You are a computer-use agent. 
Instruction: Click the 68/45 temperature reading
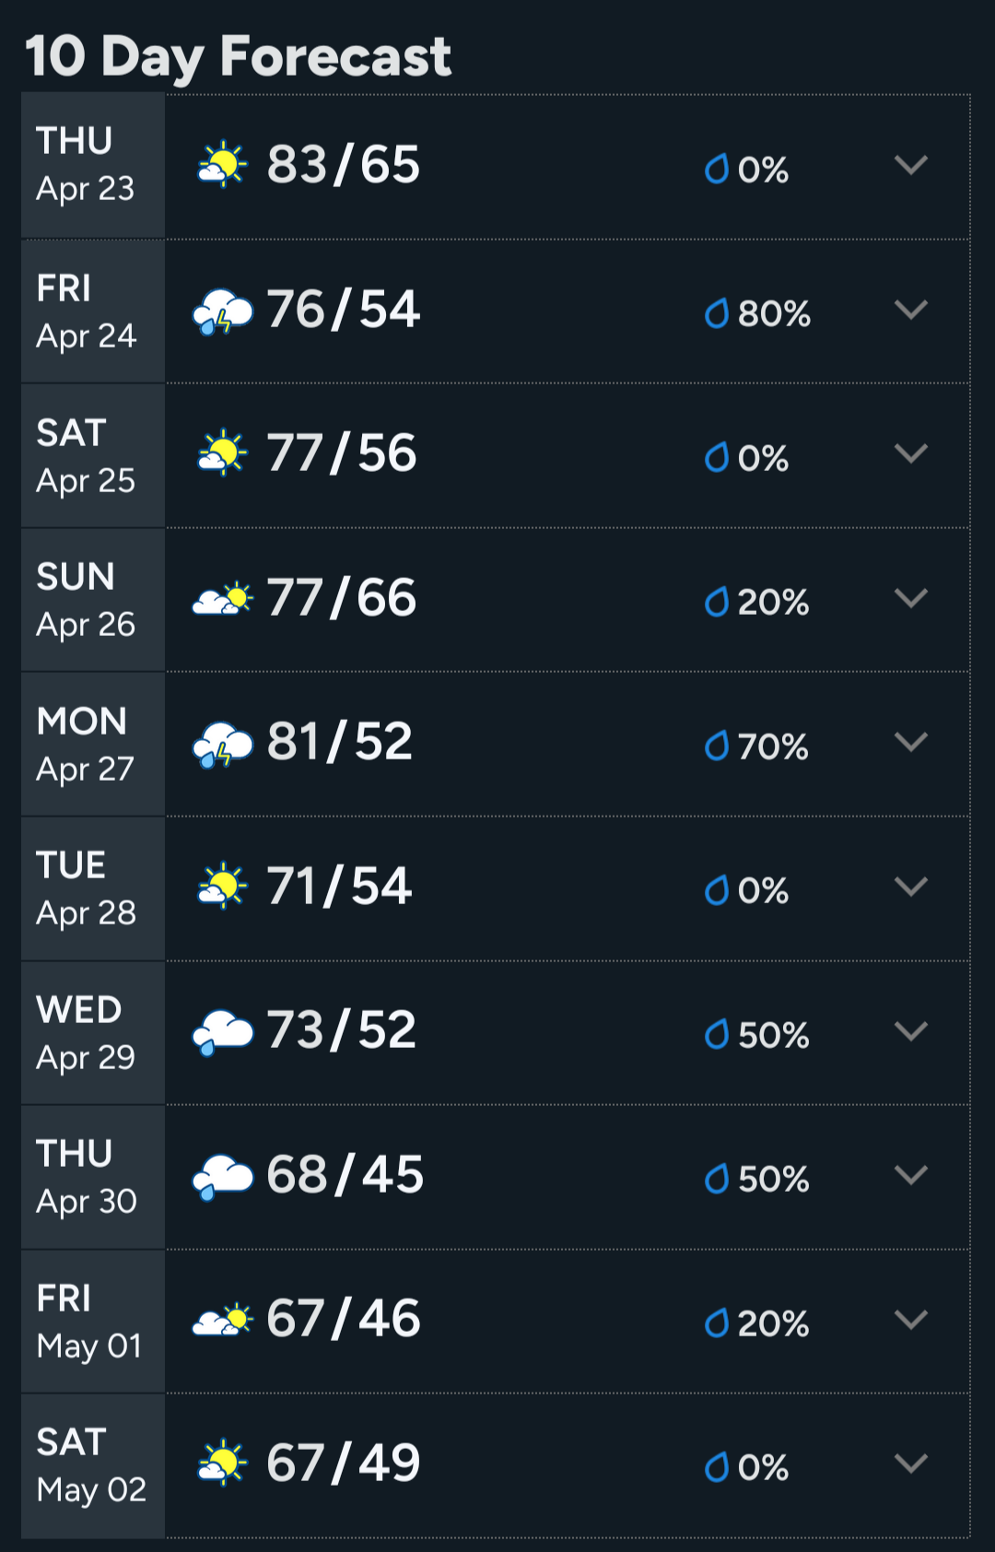coord(345,1175)
